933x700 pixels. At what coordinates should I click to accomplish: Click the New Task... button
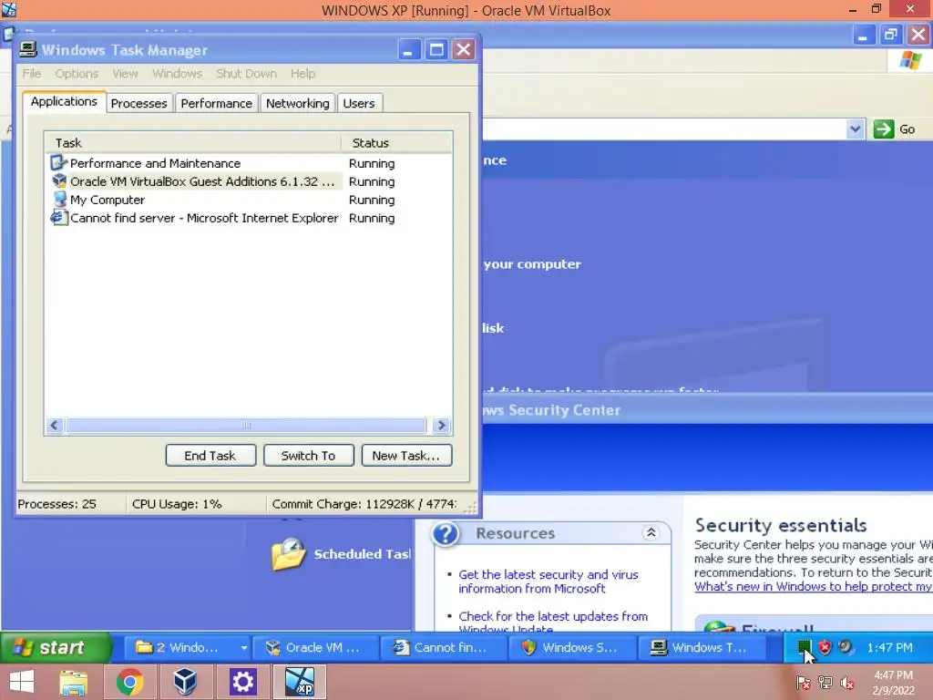pyautogui.click(x=406, y=456)
